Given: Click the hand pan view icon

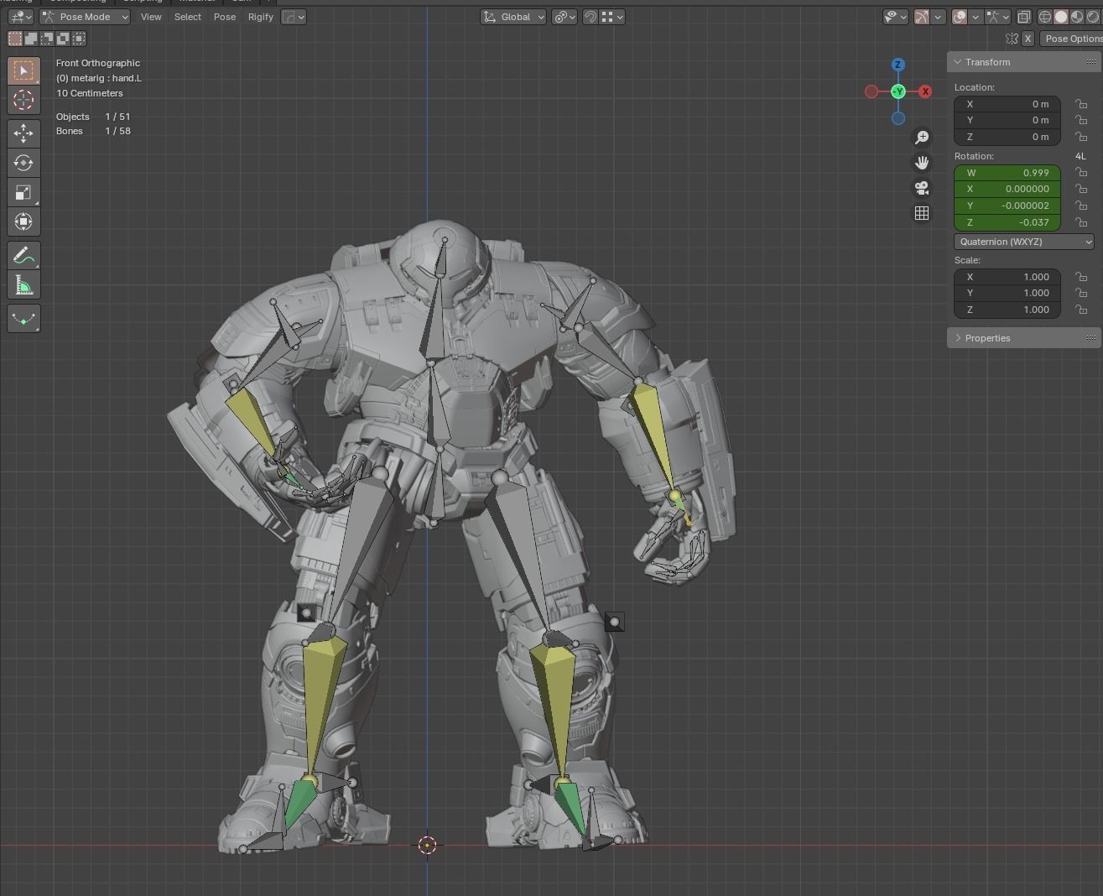Looking at the screenshot, I should 922,163.
